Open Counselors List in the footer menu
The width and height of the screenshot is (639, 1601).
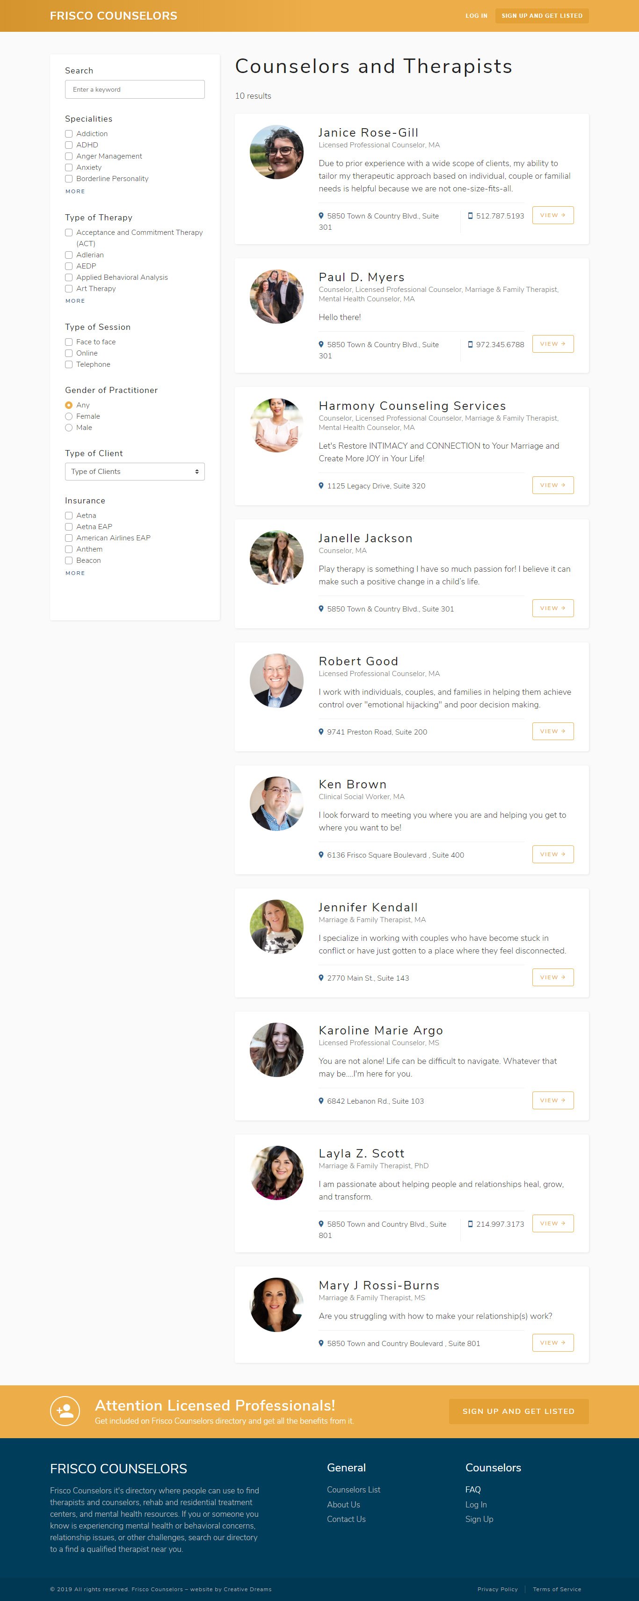coord(353,1490)
